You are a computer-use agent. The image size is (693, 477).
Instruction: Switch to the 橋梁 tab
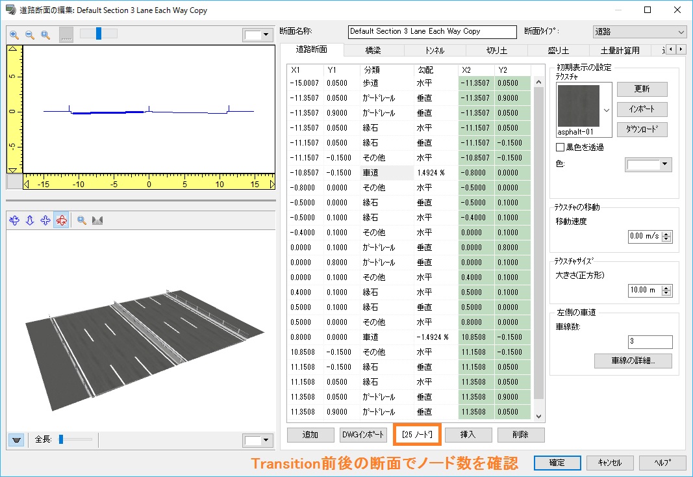point(373,50)
